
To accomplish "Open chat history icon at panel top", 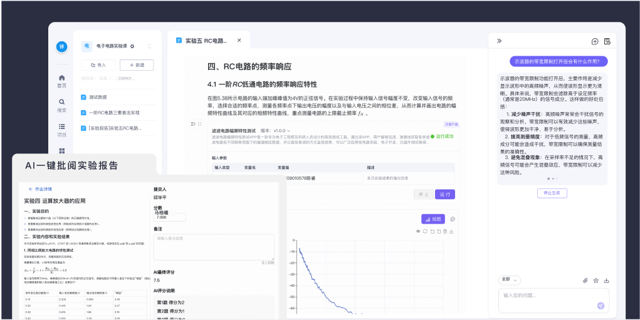I will click(607, 41).
